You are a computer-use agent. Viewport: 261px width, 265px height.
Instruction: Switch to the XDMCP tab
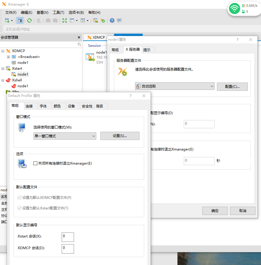(96, 37)
